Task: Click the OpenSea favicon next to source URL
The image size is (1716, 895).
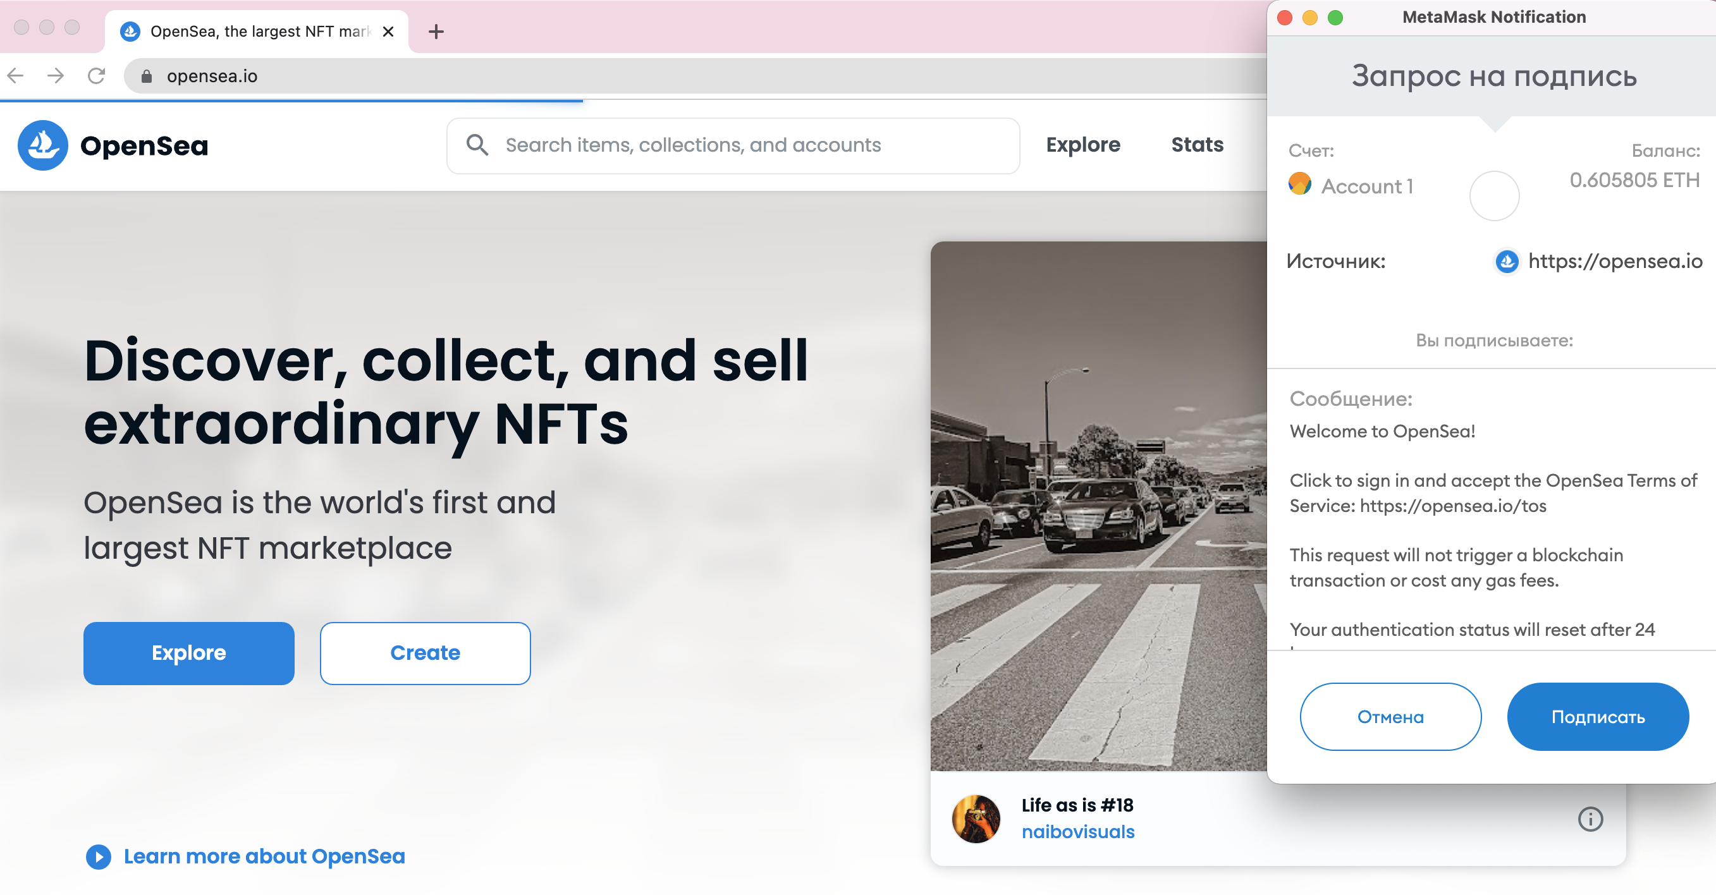Action: point(1507,262)
